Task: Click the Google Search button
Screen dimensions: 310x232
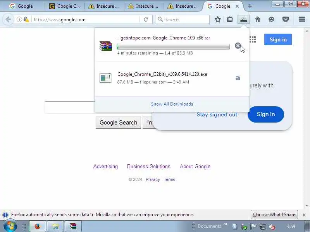Action: coord(118,123)
